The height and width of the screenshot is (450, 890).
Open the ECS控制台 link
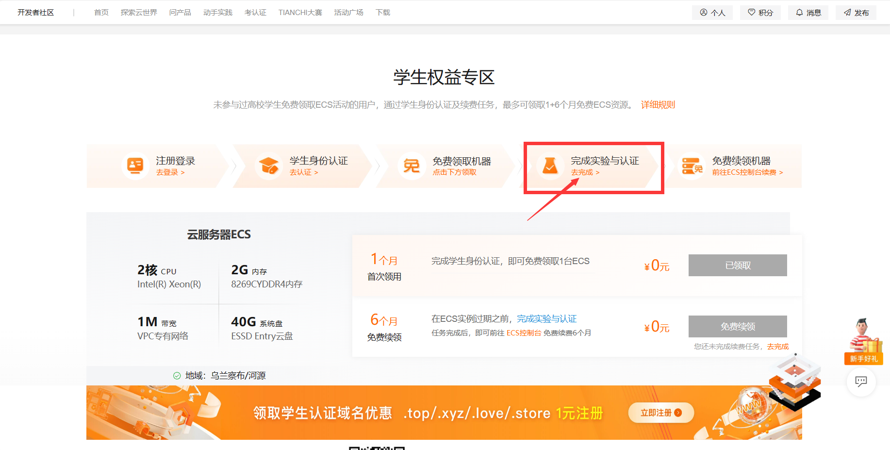524,333
